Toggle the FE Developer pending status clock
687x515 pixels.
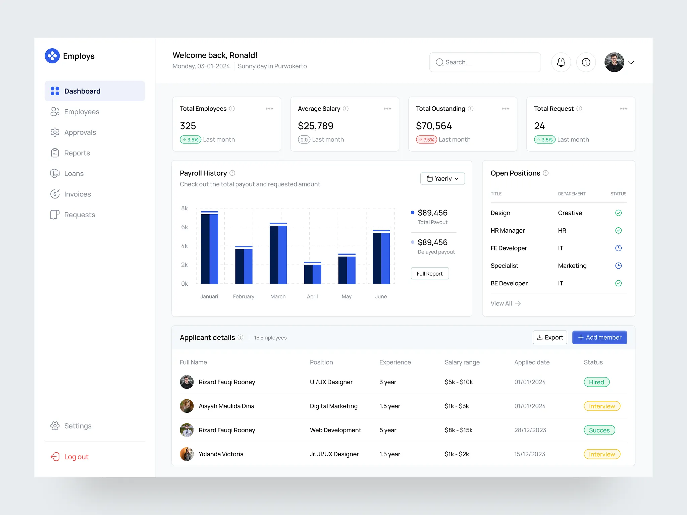point(618,248)
